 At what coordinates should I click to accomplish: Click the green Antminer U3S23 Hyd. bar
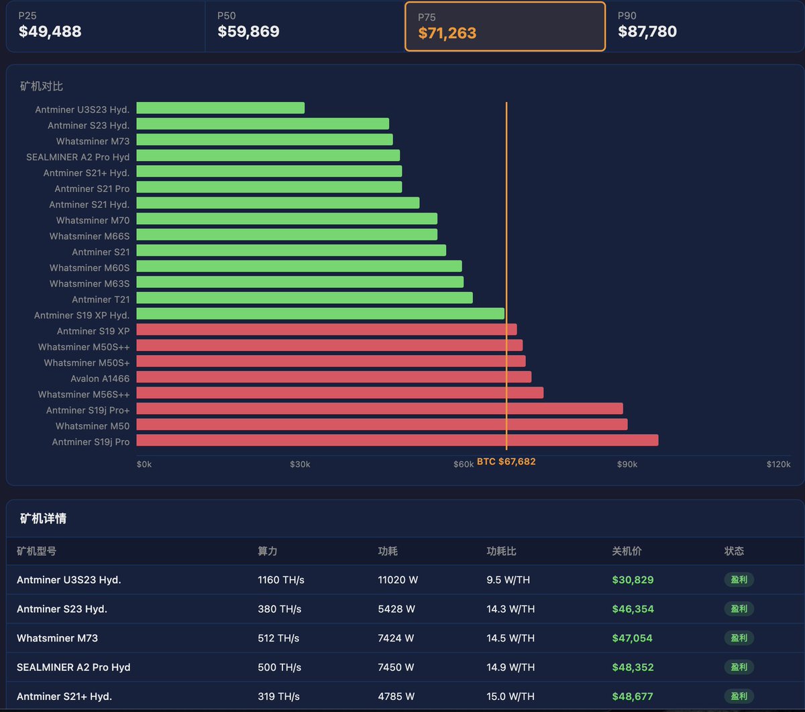click(x=221, y=108)
